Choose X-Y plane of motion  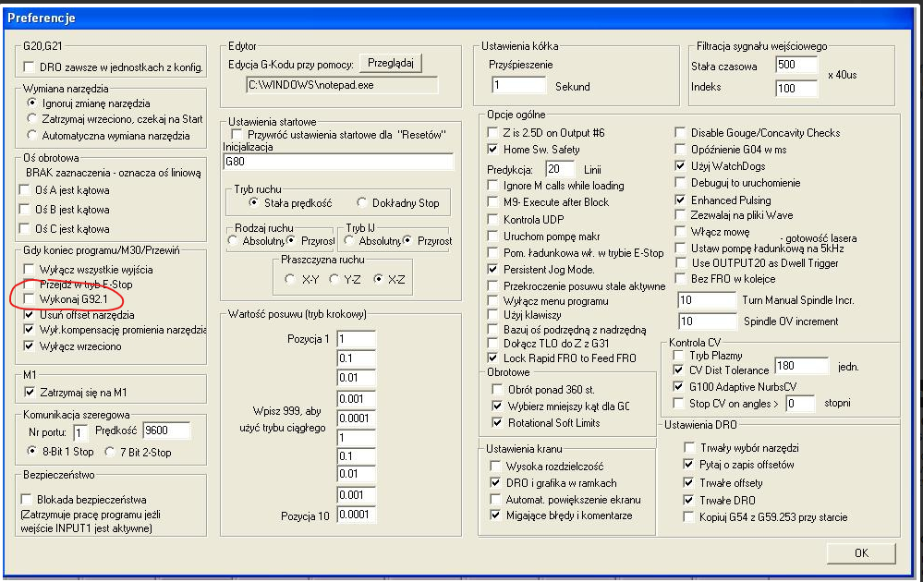click(x=289, y=279)
